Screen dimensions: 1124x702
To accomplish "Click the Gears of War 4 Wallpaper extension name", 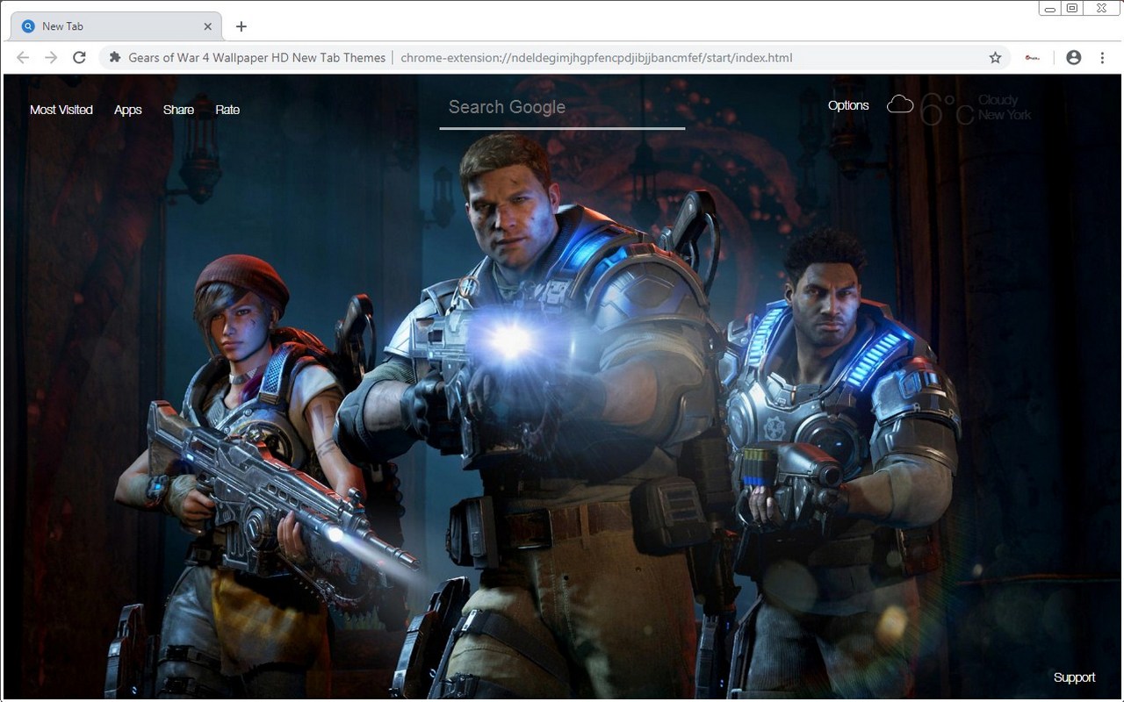I will (x=256, y=58).
